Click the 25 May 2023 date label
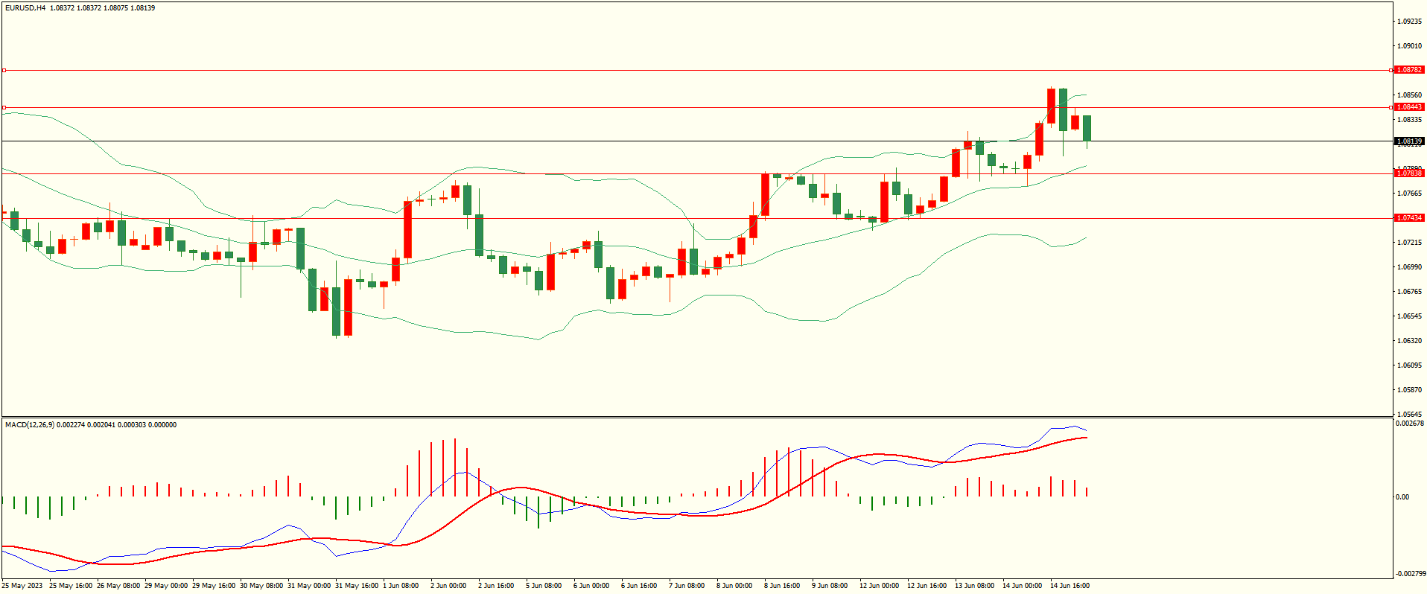The width and height of the screenshot is (1427, 594). (22, 586)
